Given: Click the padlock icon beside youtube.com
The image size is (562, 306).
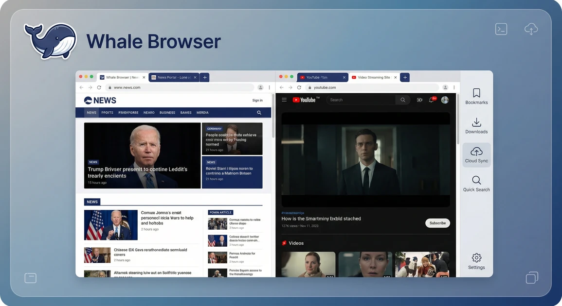Looking at the screenshot, I should 310,87.
